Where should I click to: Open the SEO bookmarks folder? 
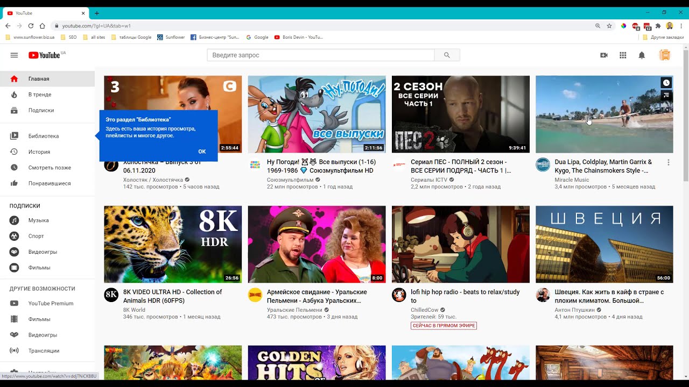(x=69, y=38)
